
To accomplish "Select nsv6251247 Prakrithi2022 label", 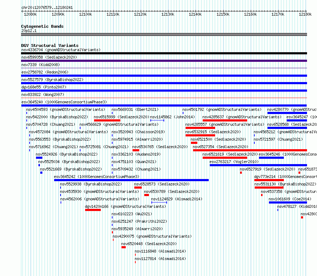I will pos(140,221).
